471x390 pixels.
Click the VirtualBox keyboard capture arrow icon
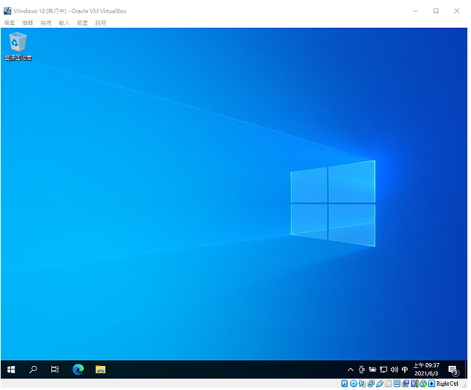click(x=432, y=383)
